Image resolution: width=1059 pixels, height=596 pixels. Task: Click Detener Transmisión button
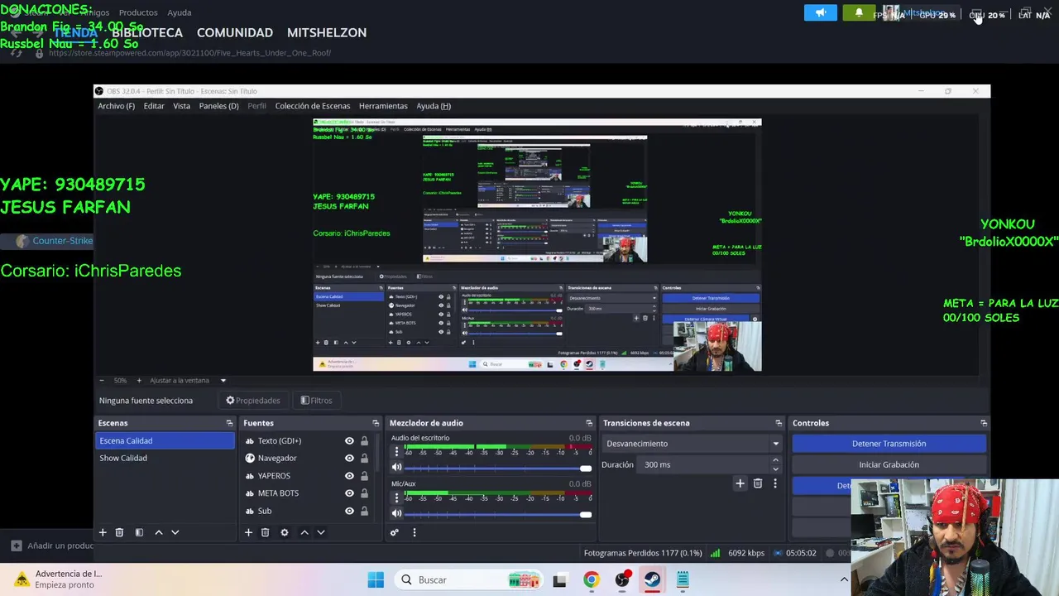889,444
